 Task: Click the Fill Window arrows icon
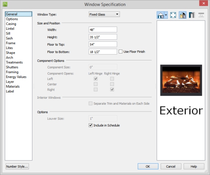(x=173, y=15)
